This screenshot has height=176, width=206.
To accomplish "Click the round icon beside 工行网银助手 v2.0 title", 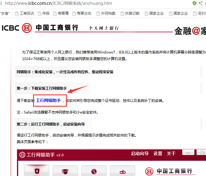I will (22, 155).
